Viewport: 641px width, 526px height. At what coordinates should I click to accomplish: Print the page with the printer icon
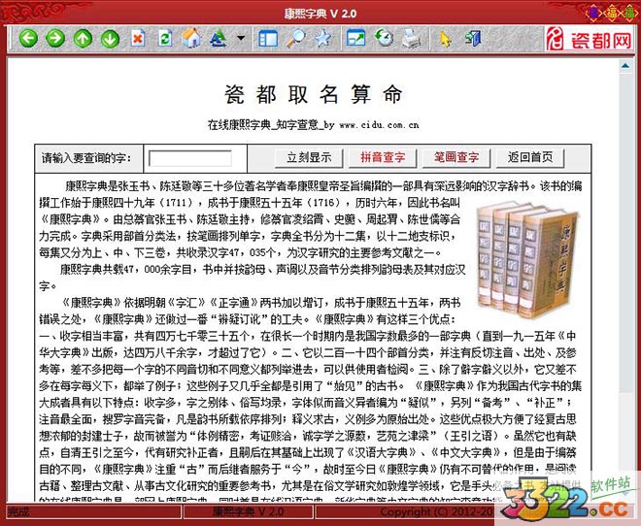pos(411,39)
